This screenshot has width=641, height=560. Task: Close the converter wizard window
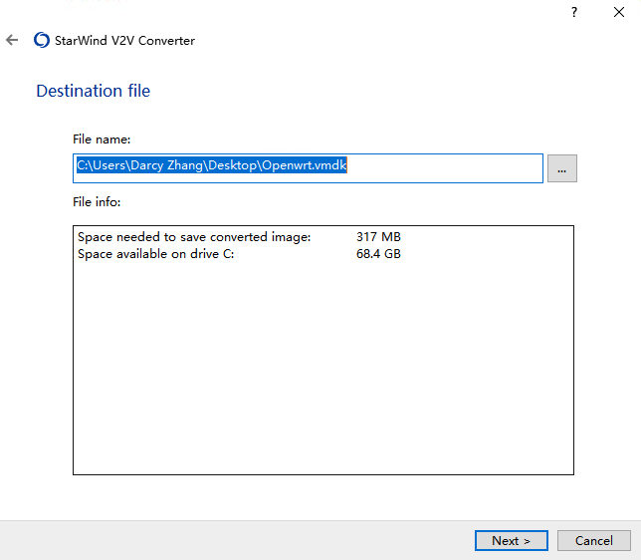click(x=619, y=12)
